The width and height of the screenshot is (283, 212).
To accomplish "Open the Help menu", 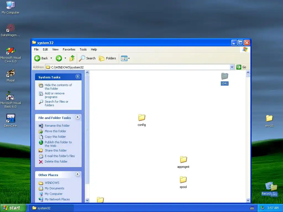I will pyautogui.click(x=94, y=49).
